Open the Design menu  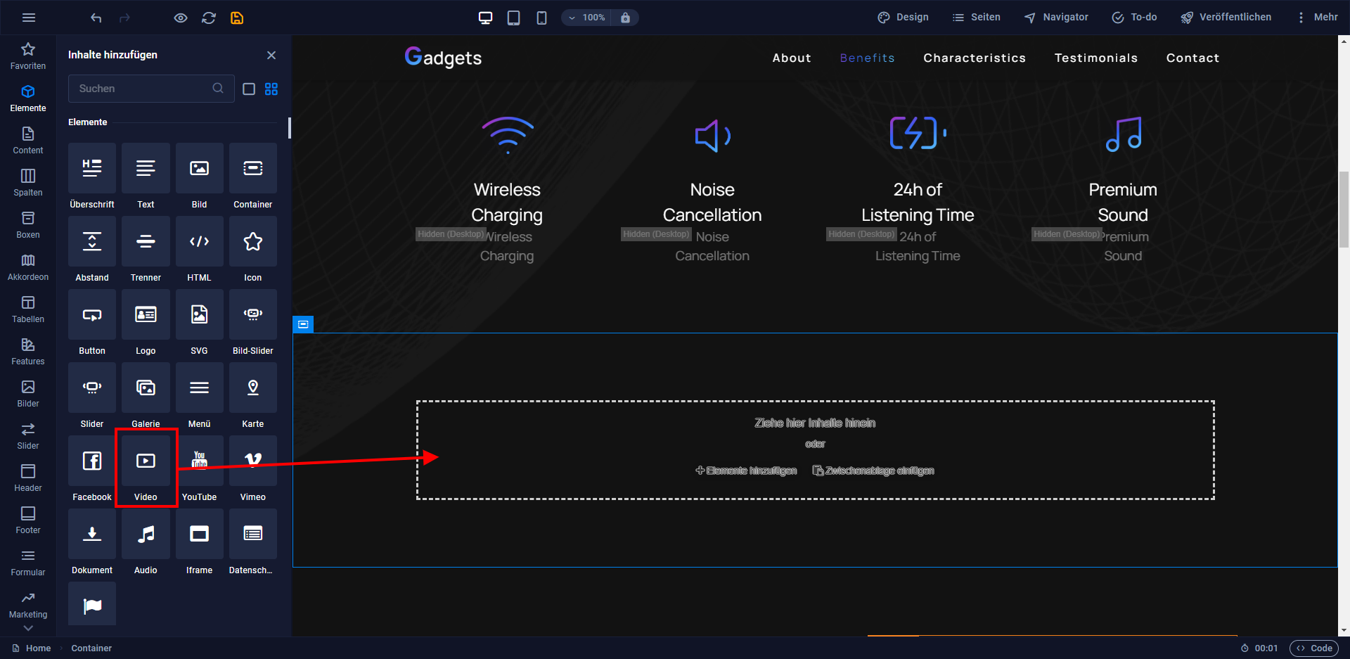904,18
